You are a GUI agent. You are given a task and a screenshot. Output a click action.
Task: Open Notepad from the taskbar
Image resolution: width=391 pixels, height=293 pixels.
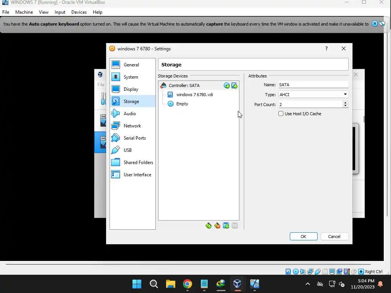[204, 284]
